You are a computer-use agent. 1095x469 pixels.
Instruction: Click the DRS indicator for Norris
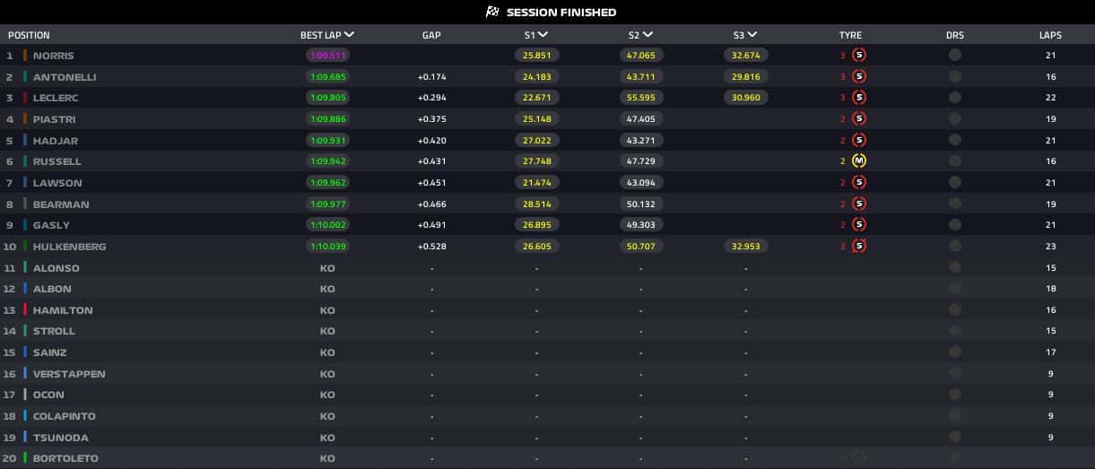(955, 55)
